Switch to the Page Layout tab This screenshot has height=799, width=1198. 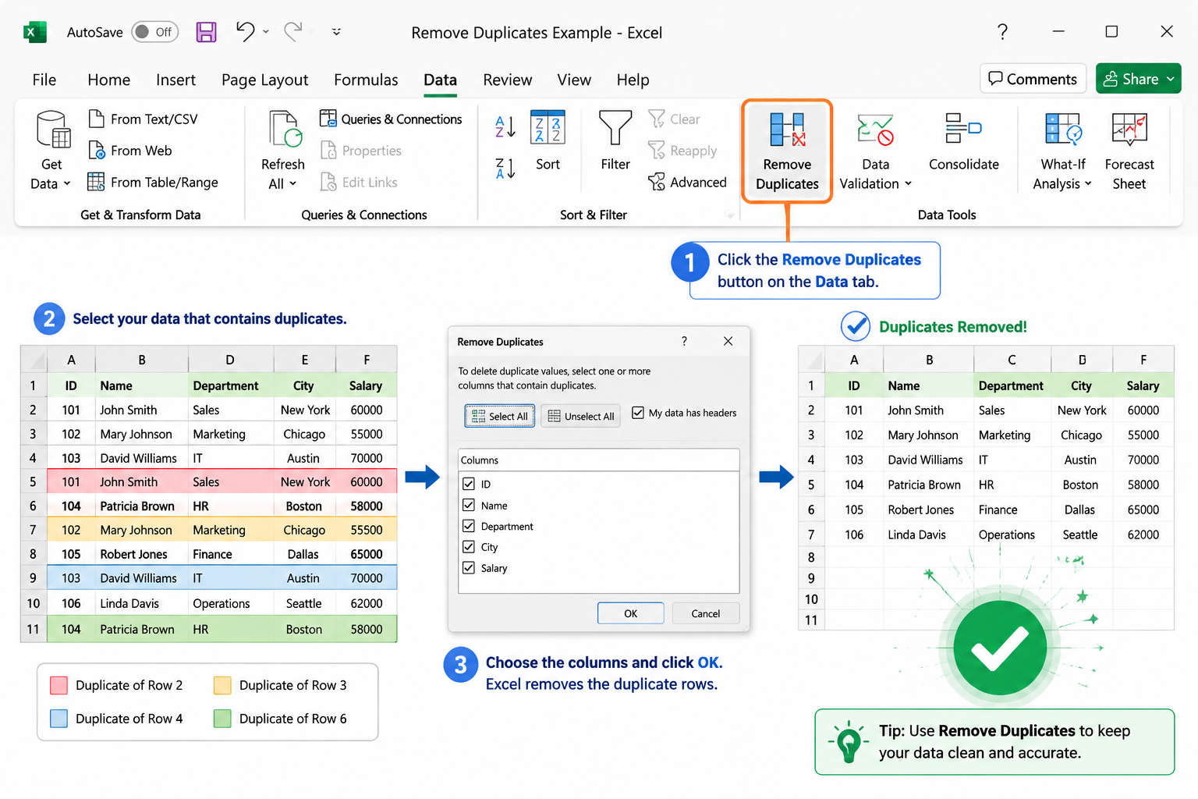click(x=265, y=80)
